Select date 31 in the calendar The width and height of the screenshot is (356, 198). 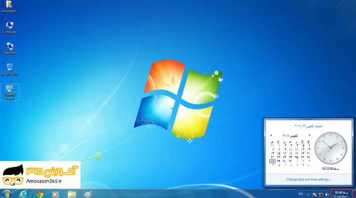coord(291,161)
